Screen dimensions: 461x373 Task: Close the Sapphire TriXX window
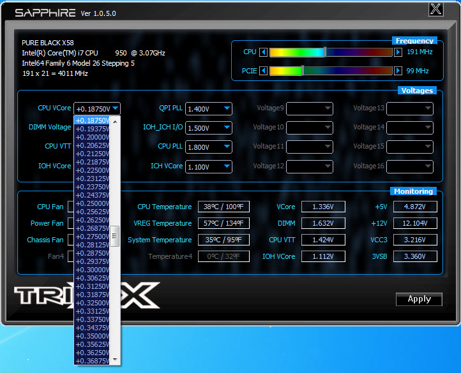[435, 9]
